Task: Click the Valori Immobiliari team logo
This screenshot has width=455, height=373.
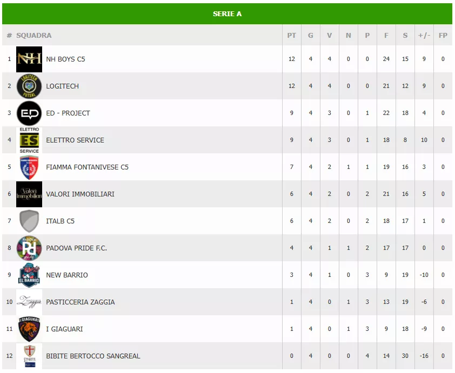Action: (x=29, y=194)
